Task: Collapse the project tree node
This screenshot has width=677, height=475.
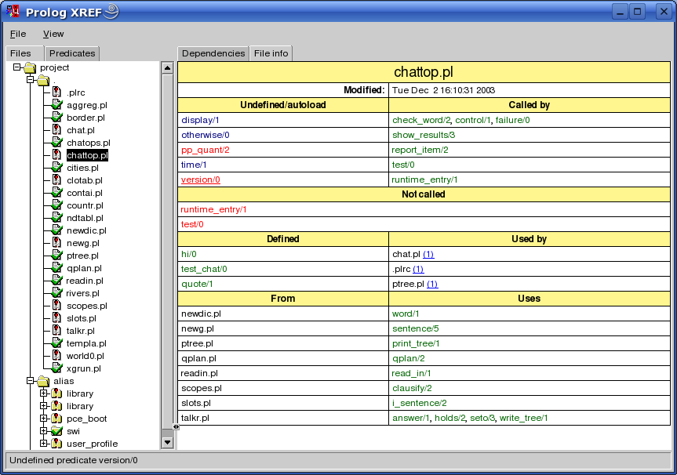Action: (16, 67)
